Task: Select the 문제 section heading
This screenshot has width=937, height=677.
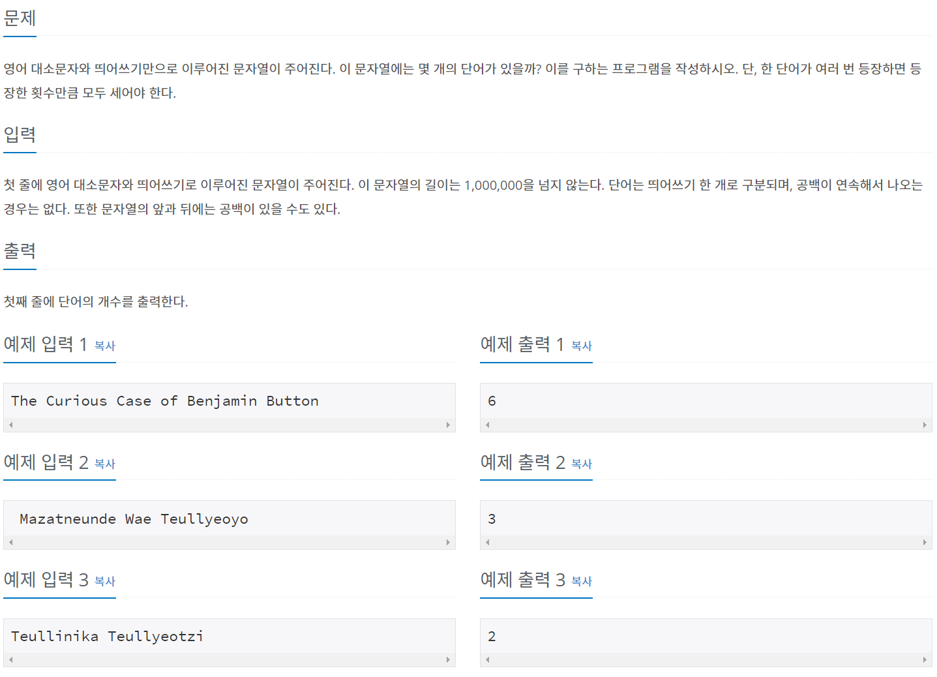Action: click(19, 20)
